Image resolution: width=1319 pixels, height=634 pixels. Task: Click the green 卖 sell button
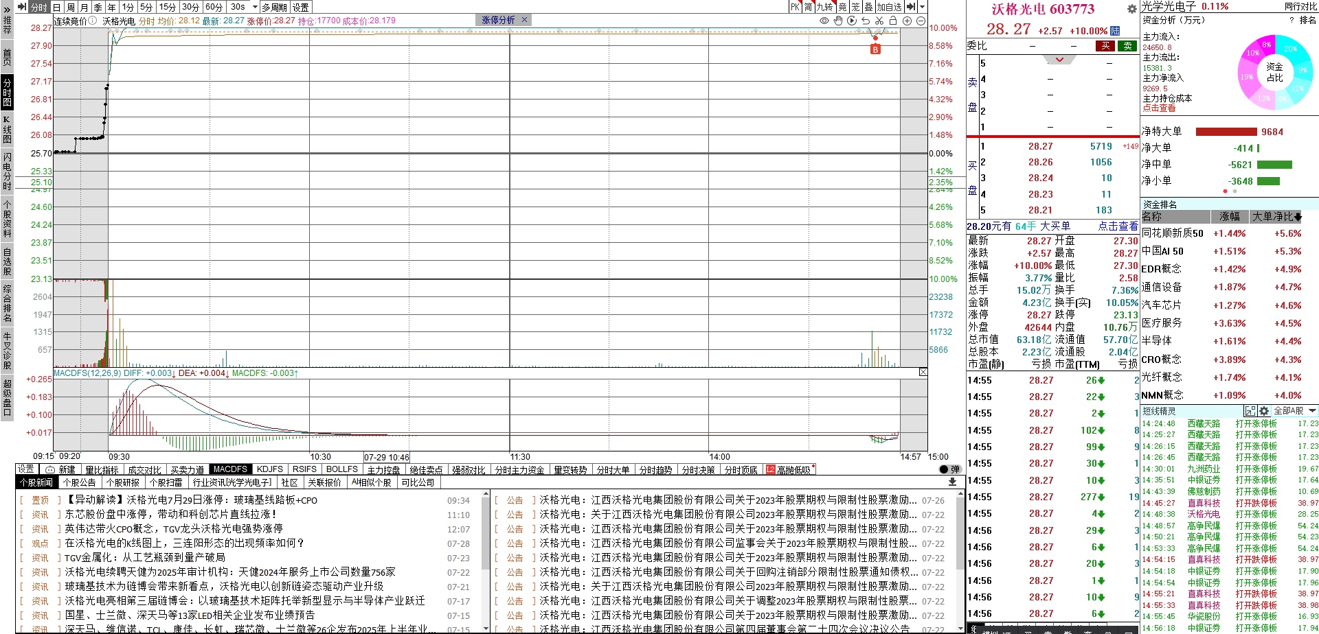click(1127, 46)
